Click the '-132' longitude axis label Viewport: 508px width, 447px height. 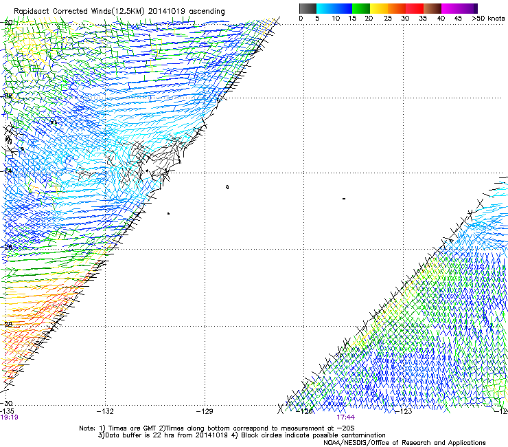click(105, 411)
